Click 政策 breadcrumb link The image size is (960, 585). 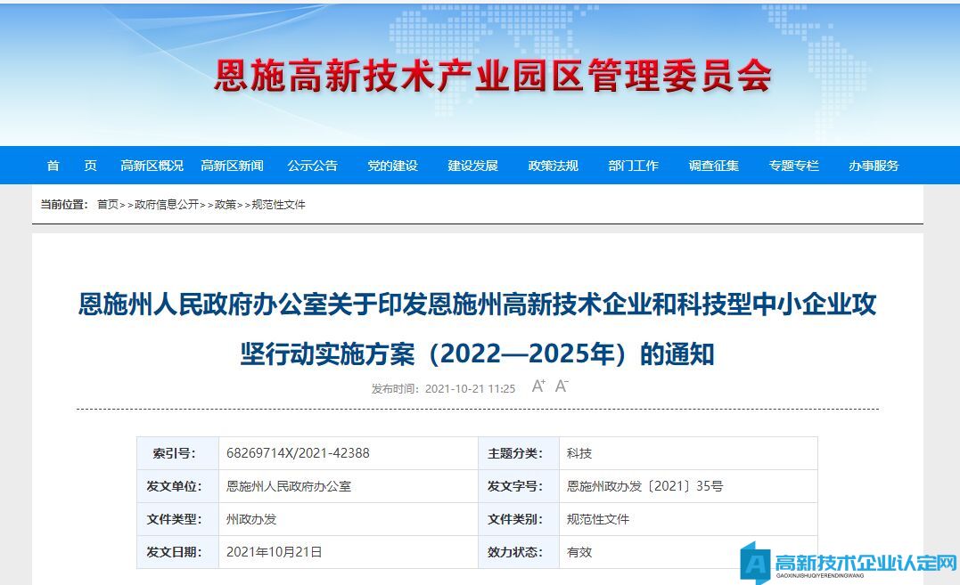[226, 205]
